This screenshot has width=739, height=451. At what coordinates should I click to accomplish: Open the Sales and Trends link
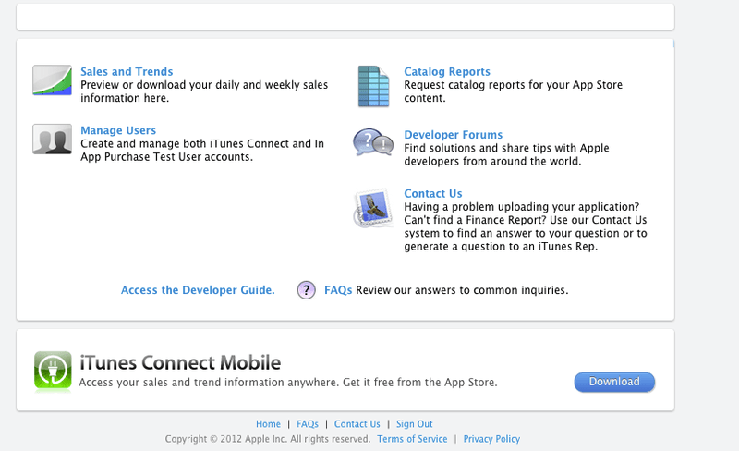(127, 72)
